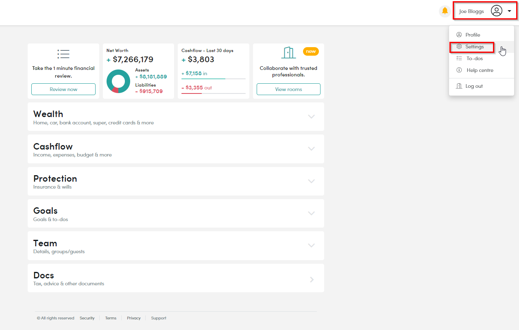Image resolution: width=519 pixels, height=330 pixels.
Task: Click the Net Worth donut chart
Action: click(x=118, y=81)
